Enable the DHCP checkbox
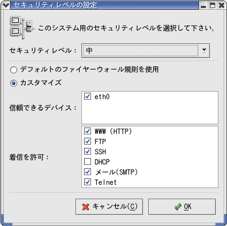 click(x=87, y=162)
